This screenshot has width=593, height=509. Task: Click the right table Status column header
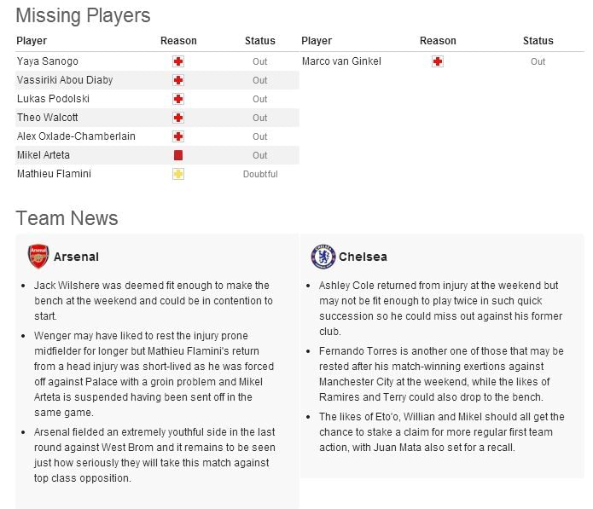click(x=538, y=41)
